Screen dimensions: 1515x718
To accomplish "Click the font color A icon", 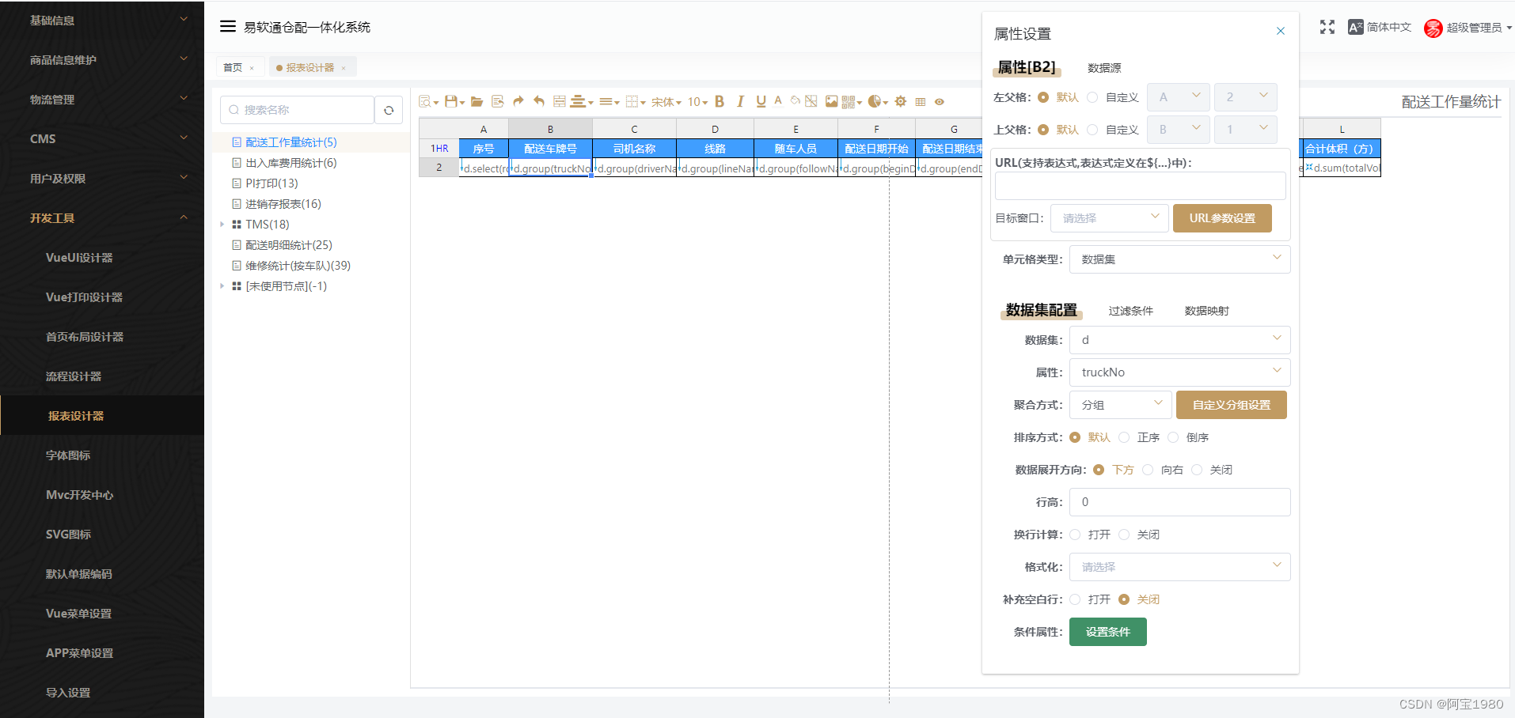I will pos(778,100).
